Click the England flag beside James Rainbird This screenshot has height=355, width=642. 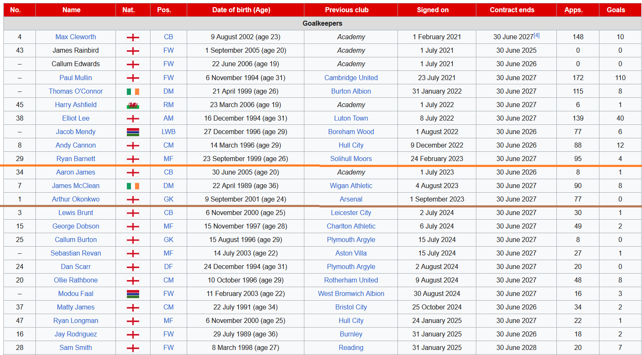(133, 51)
